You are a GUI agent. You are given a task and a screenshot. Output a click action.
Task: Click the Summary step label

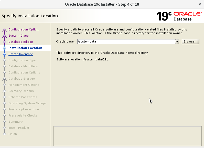(15, 122)
